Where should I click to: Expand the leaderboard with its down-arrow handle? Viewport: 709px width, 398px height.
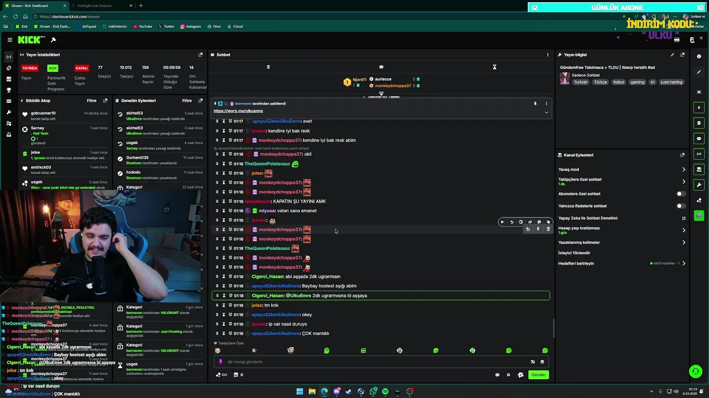coord(381,94)
